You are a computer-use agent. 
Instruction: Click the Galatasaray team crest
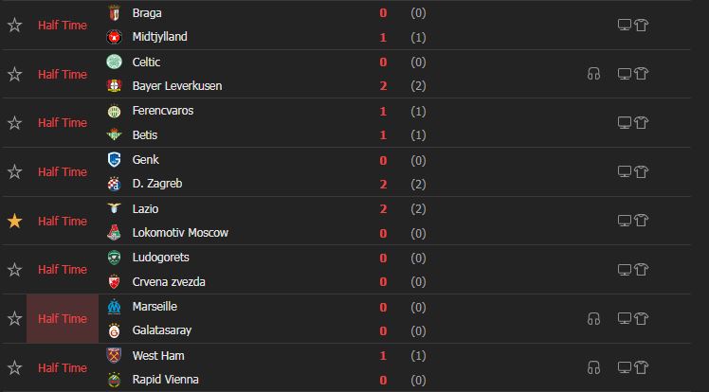click(115, 331)
